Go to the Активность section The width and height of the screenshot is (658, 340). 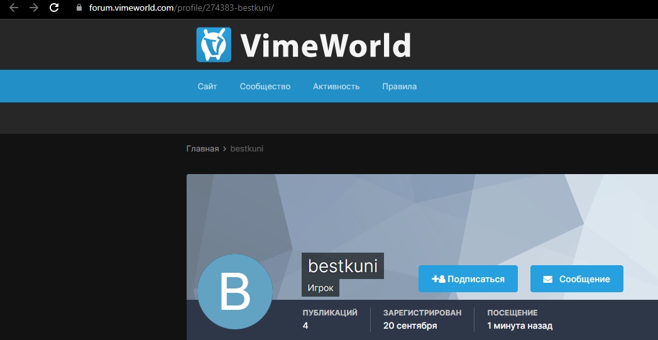pyautogui.click(x=336, y=86)
